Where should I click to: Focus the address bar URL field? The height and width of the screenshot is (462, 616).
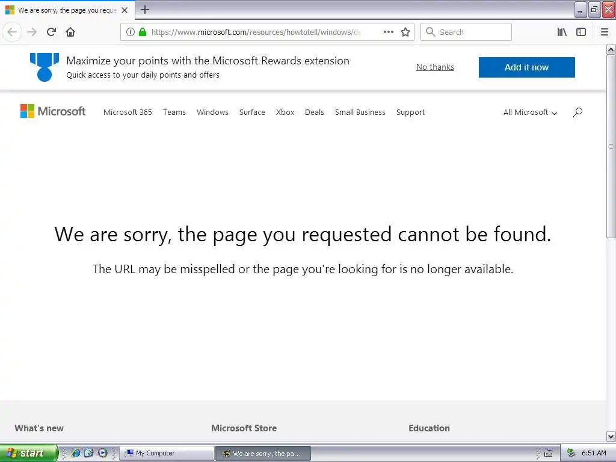[x=255, y=32]
